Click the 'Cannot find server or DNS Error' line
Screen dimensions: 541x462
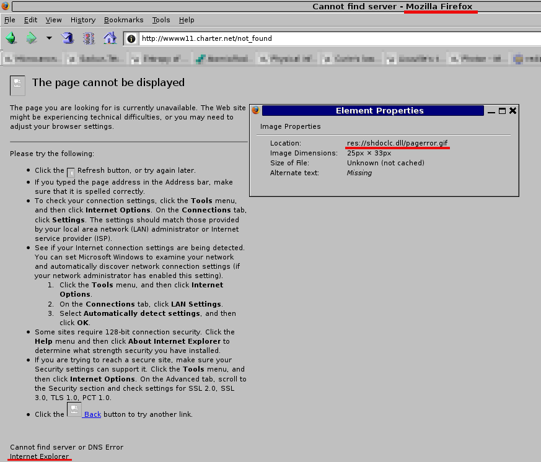click(x=66, y=447)
